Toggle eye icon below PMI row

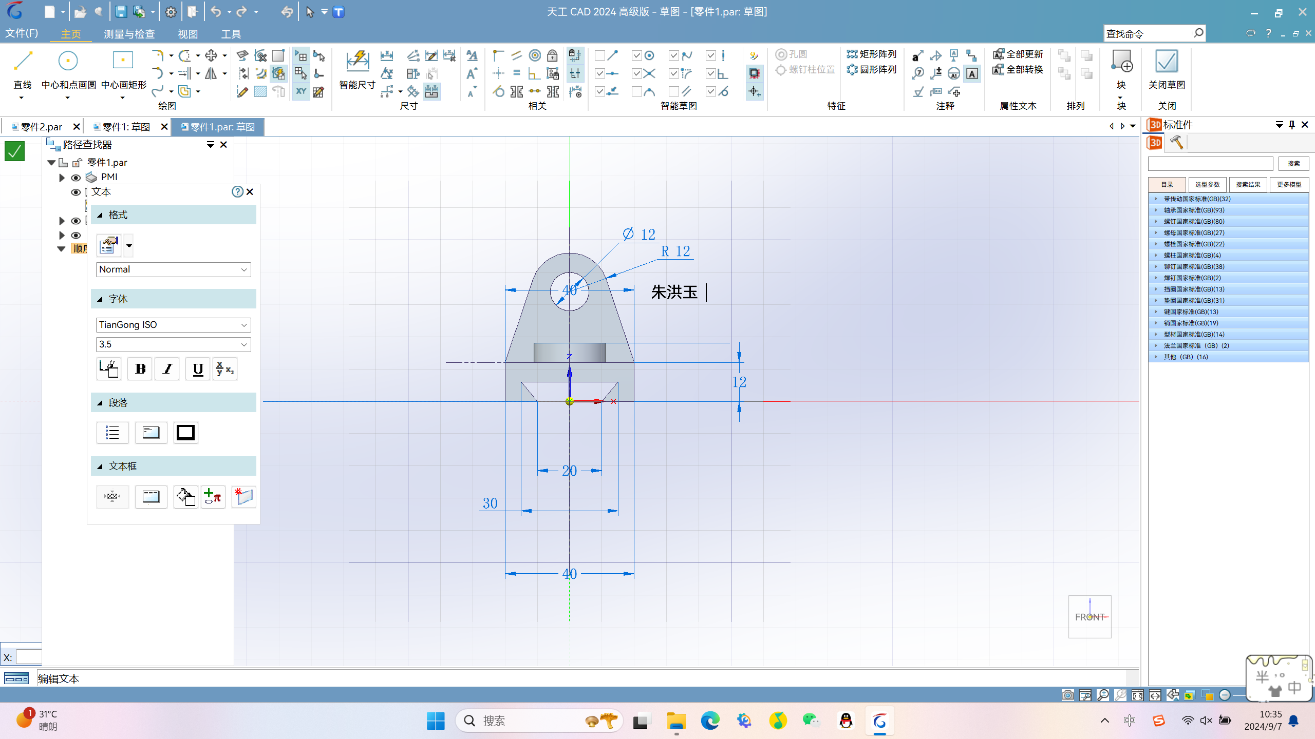[76, 192]
